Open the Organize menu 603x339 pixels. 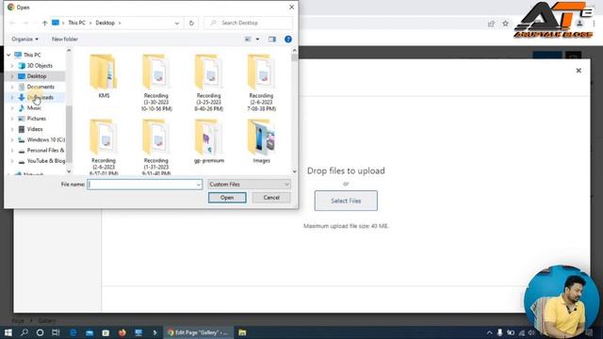(25, 40)
